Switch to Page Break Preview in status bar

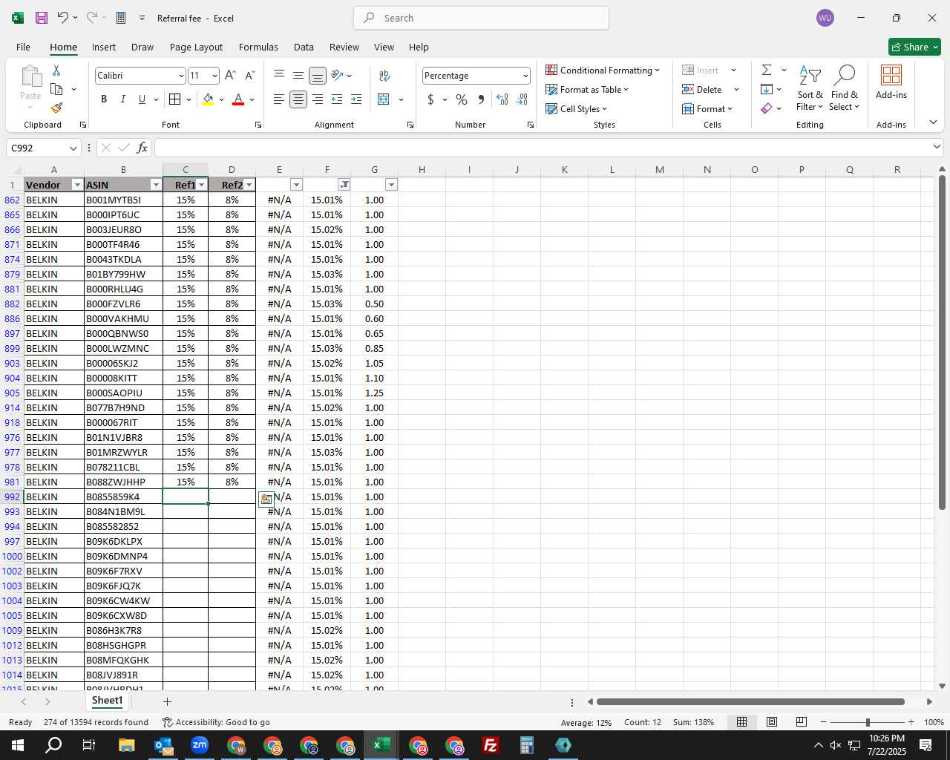click(x=801, y=722)
